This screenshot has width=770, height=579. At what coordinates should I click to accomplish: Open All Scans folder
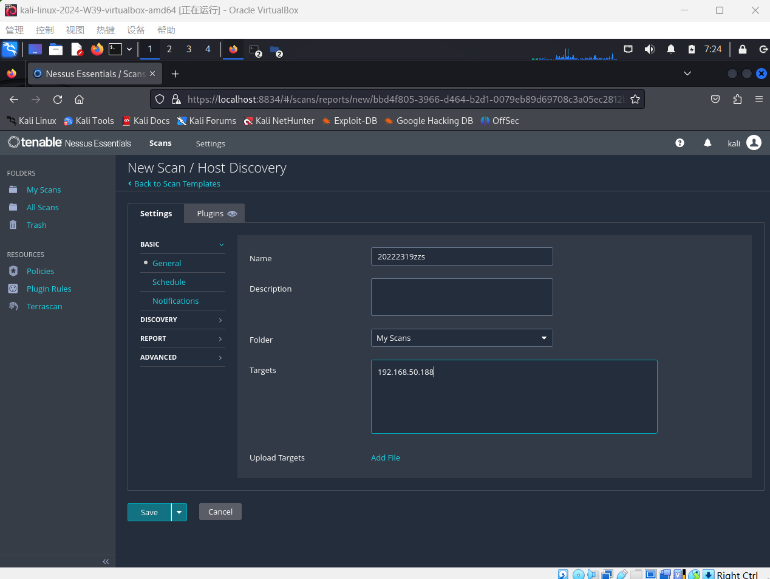pyautogui.click(x=43, y=207)
